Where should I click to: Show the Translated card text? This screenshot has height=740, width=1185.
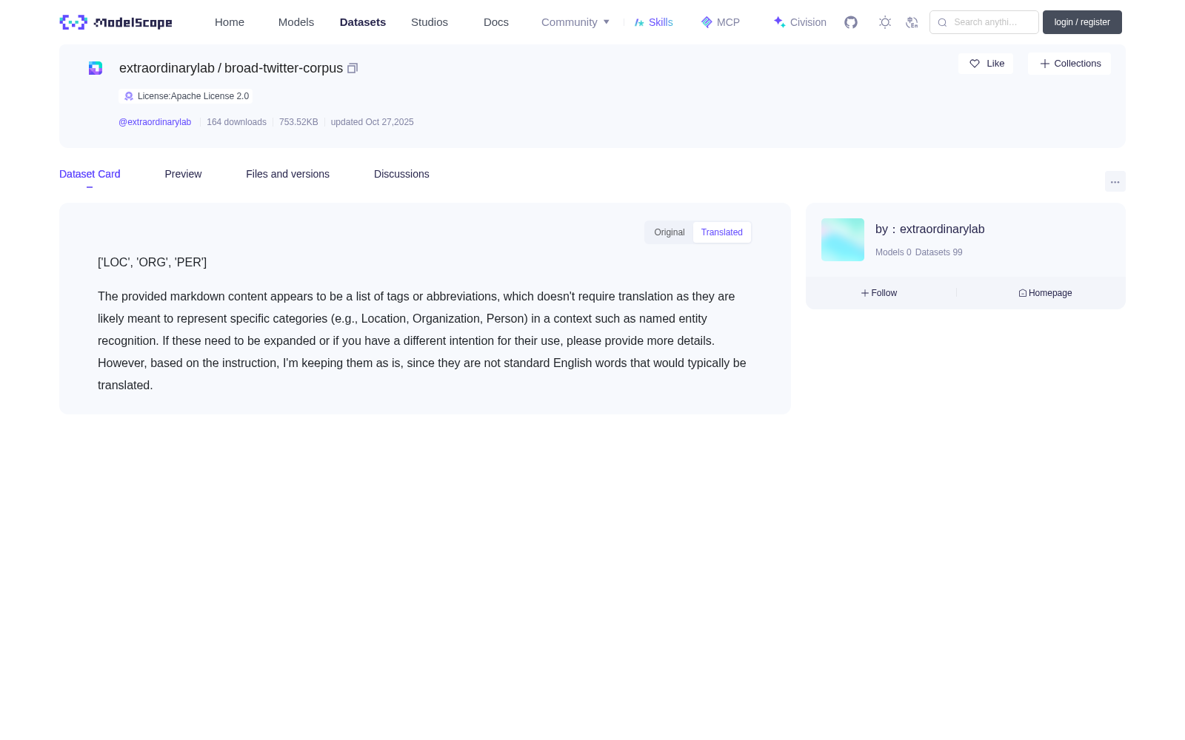coord(722,232)
